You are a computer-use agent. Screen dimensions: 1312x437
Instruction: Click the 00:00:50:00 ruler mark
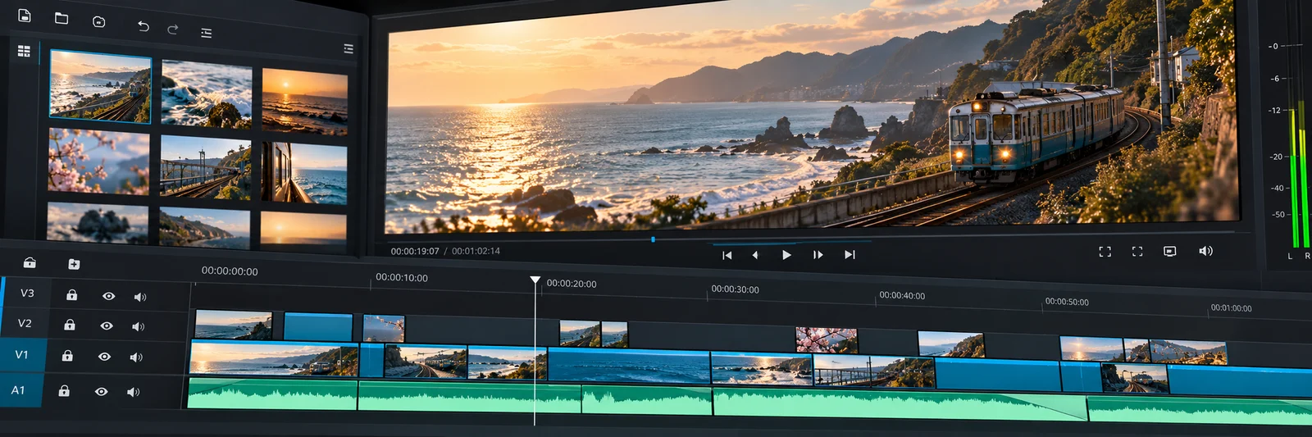pyautogui.click(x=1067, y=302)
